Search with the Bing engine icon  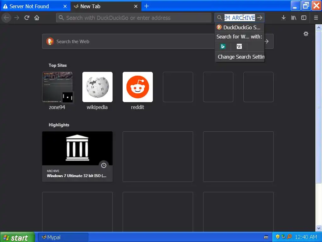(223, 46)
